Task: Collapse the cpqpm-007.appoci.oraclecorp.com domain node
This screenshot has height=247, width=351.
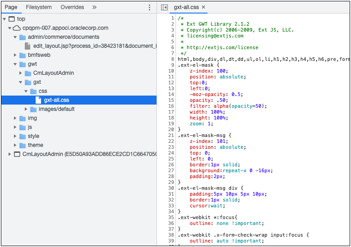Action: (9, 28)
